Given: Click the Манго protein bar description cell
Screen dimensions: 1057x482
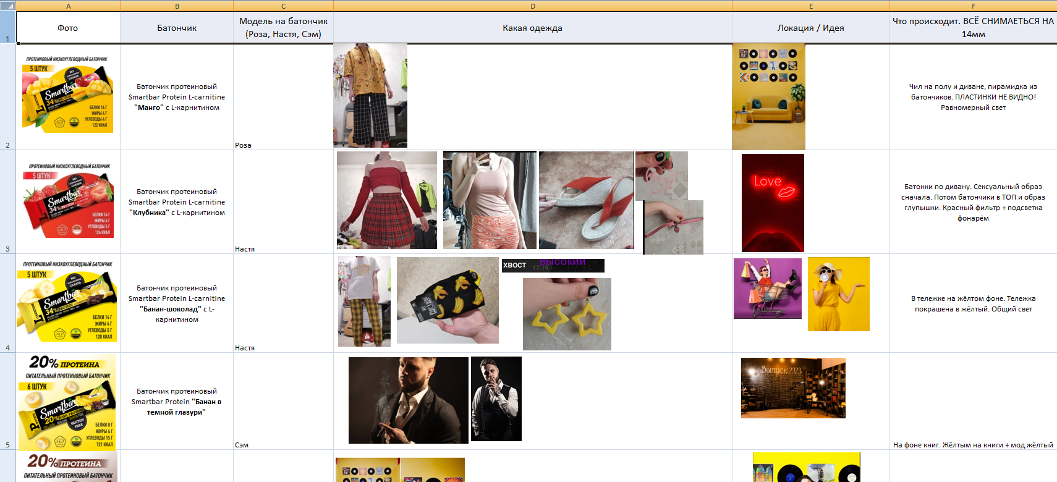Looking at the screenshot, I should (177, 97).
